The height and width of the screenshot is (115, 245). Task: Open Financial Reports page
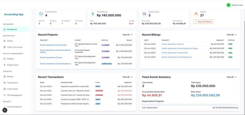click(15, 107)
